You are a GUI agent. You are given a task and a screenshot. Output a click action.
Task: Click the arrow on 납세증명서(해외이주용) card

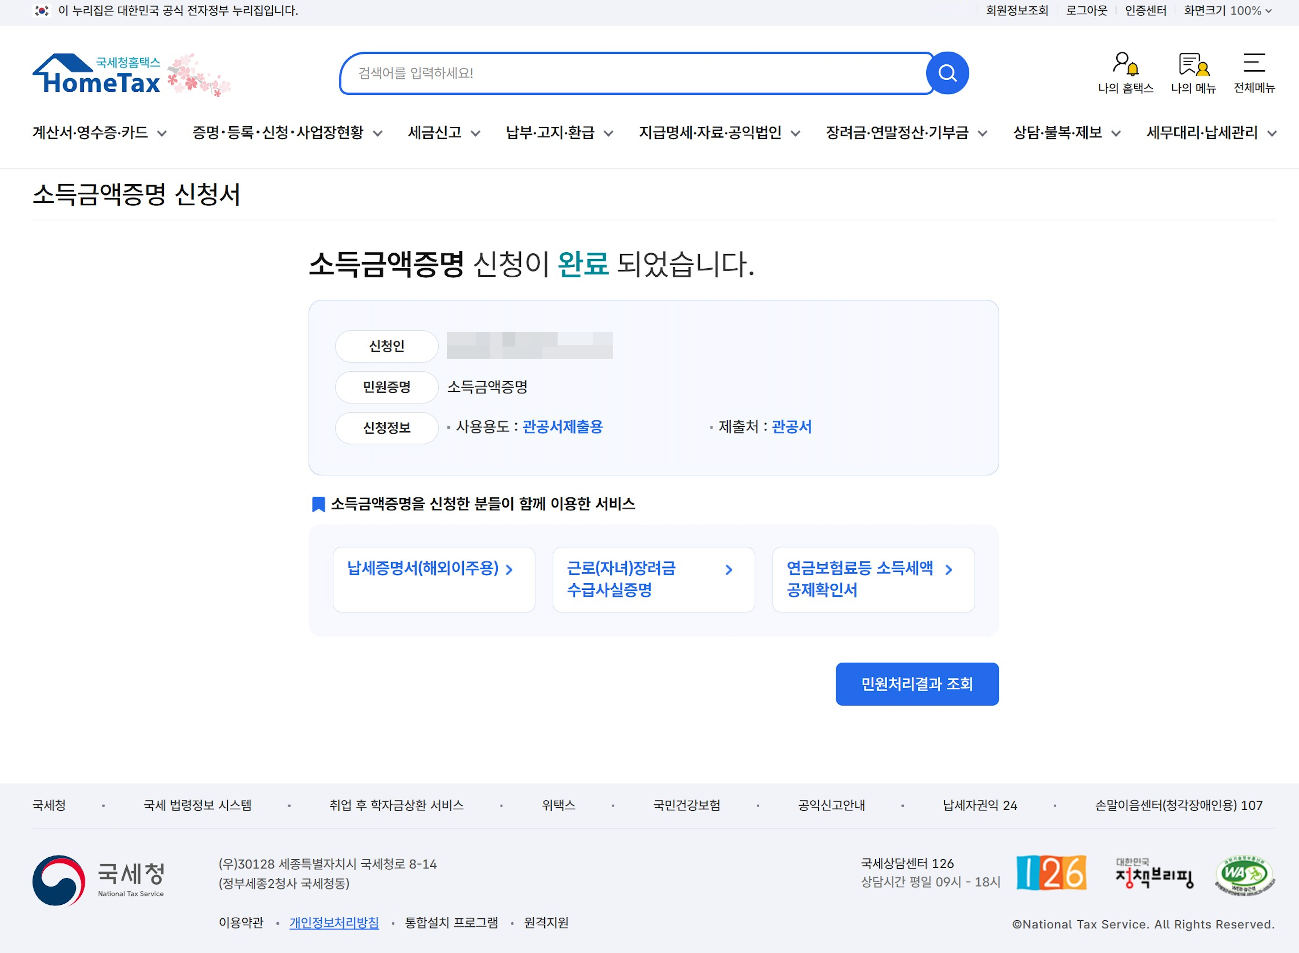(510, 569)
